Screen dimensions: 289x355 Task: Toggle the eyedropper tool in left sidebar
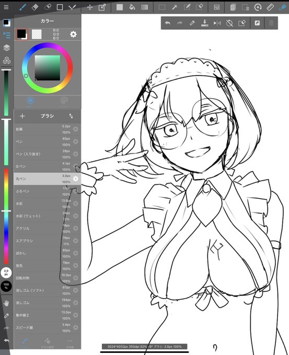pos(6,316)
